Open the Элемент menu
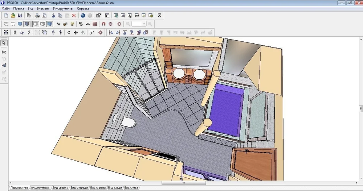The height and width of the screenshot is (191, 363). (43, 8)
